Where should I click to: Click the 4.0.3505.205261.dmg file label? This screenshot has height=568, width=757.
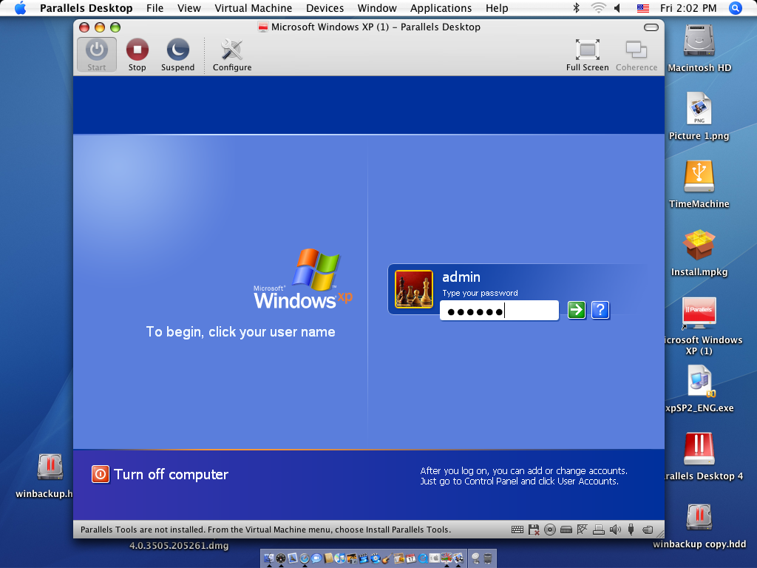click(179, 545)
